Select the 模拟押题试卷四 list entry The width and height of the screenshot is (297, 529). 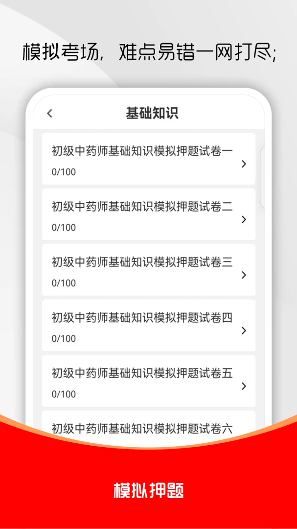pyautogui.click(x=149, y=325)
